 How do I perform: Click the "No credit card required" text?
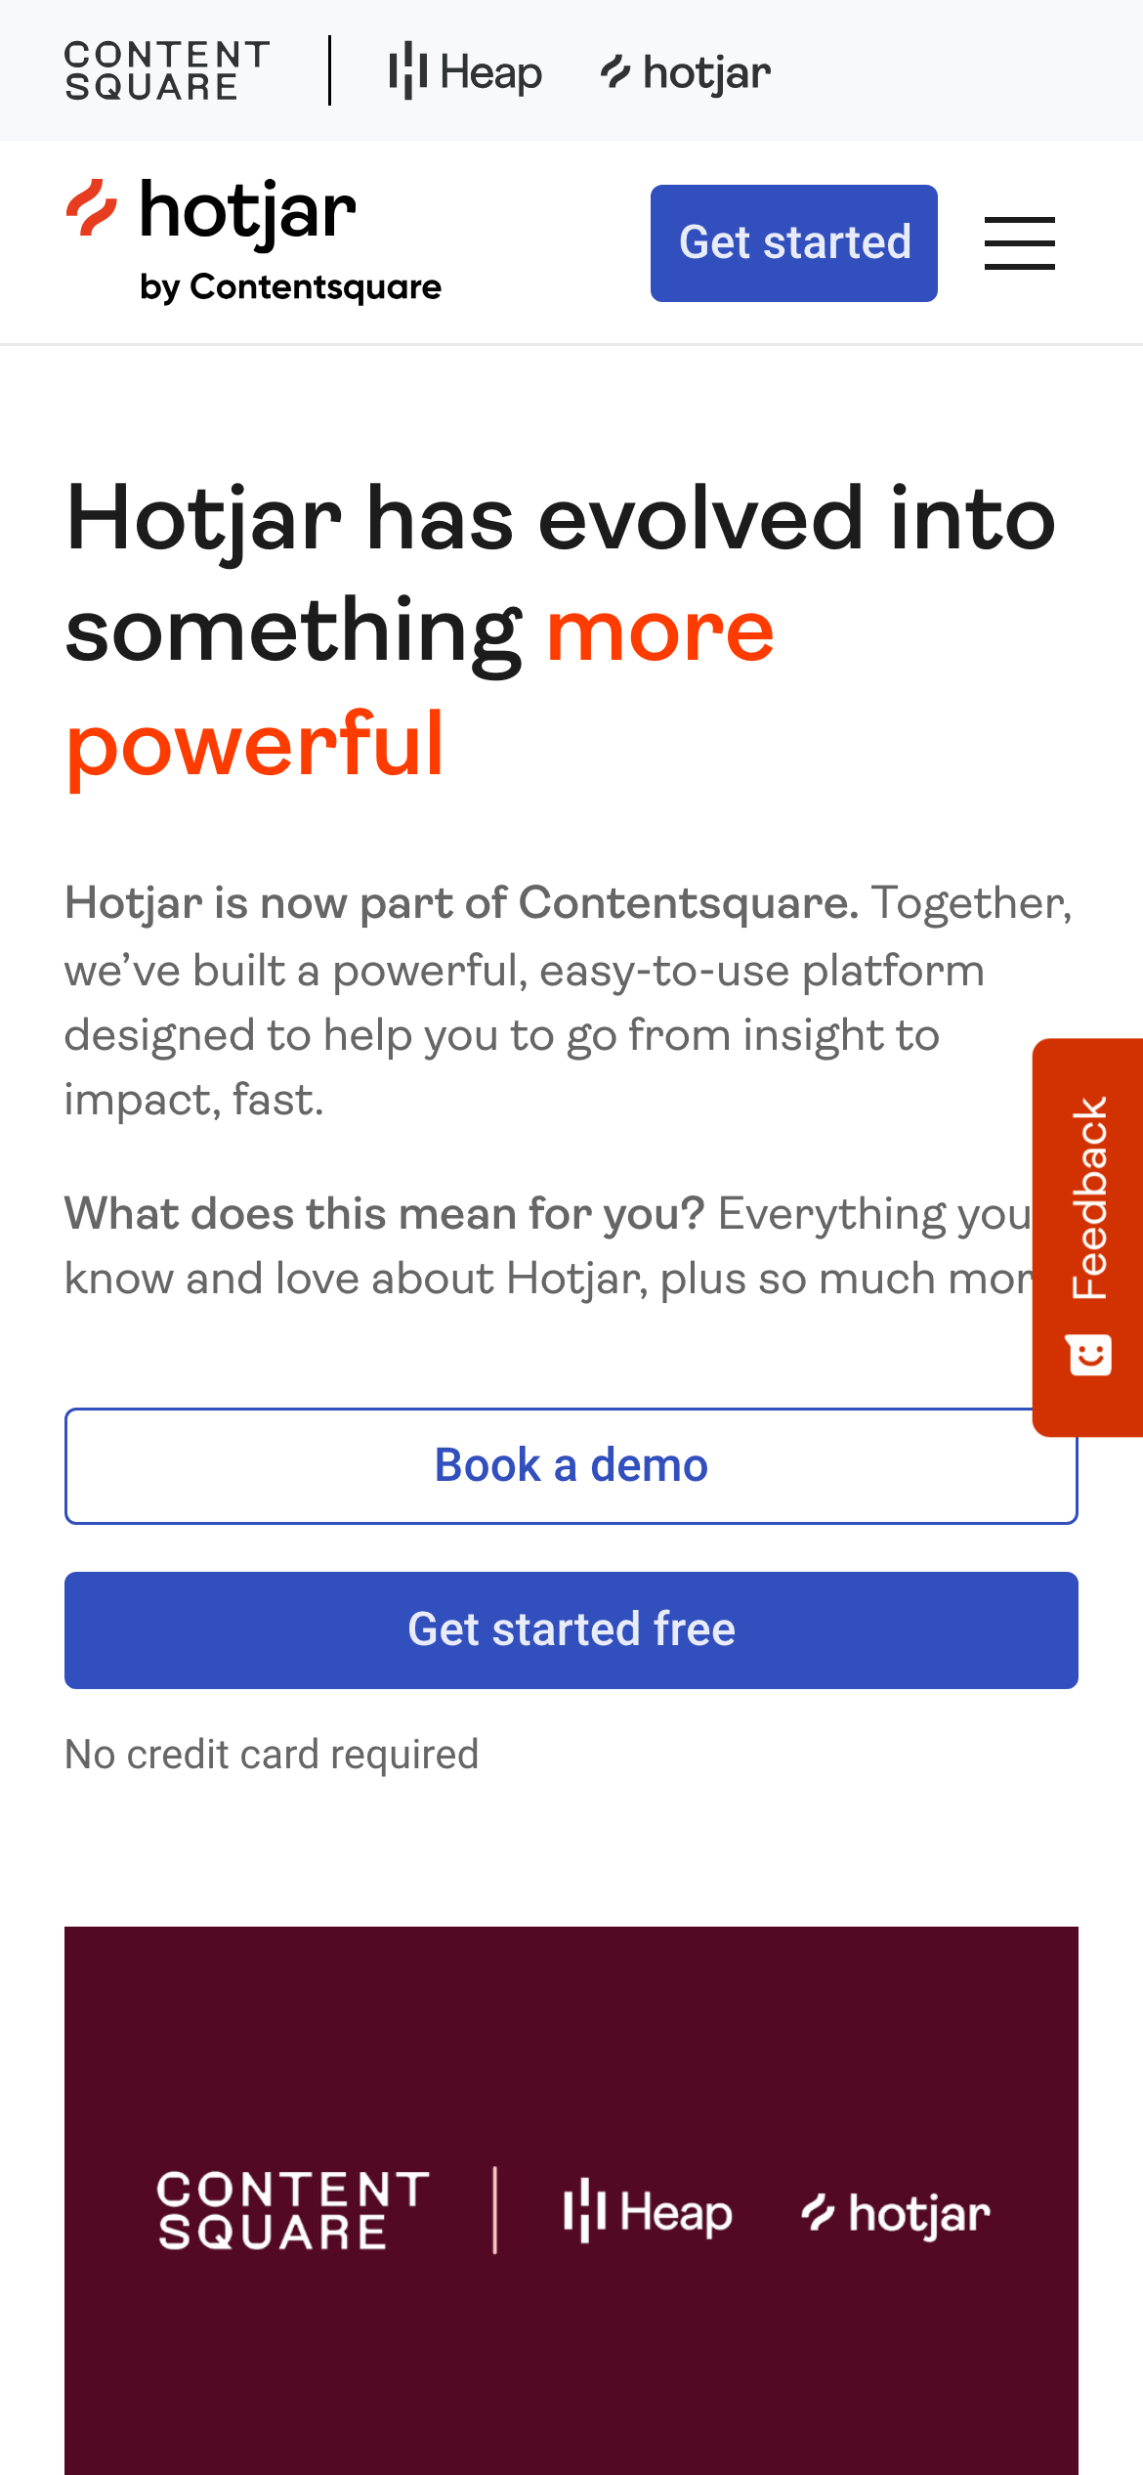click(x=272, y=1755)
